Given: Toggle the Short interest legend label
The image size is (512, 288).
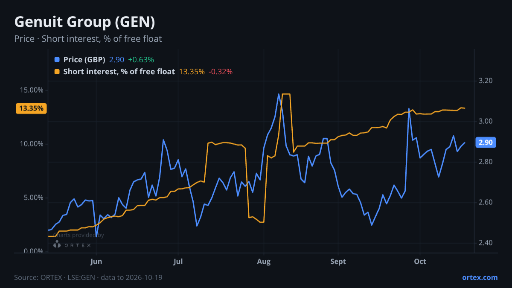Looking at the screenshot, I should 119,72.
